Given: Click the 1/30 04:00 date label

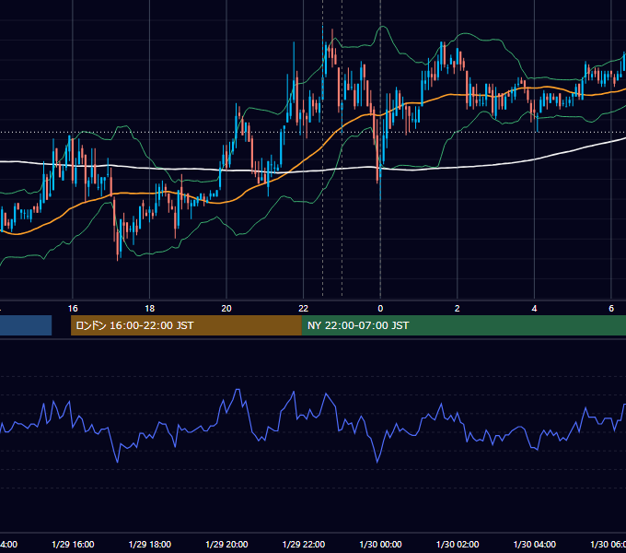Looking at the screenshot, I should [x=535, y=545].
